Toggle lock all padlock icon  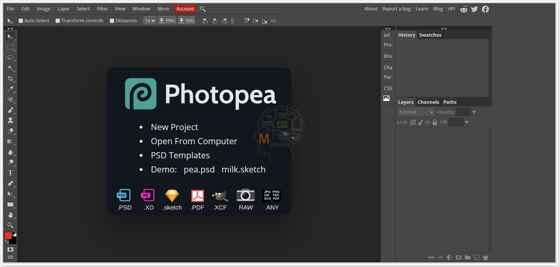[x=435, y=122]
